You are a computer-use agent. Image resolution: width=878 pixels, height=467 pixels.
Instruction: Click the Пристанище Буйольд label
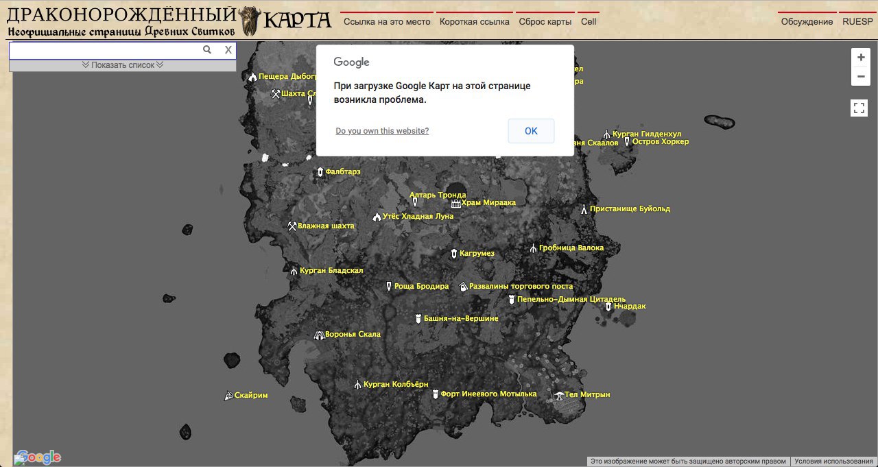click(630, 209)
